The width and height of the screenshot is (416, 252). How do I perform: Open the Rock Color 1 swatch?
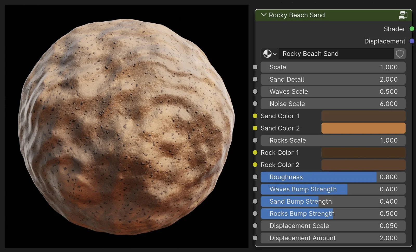[x=363, y=153]
